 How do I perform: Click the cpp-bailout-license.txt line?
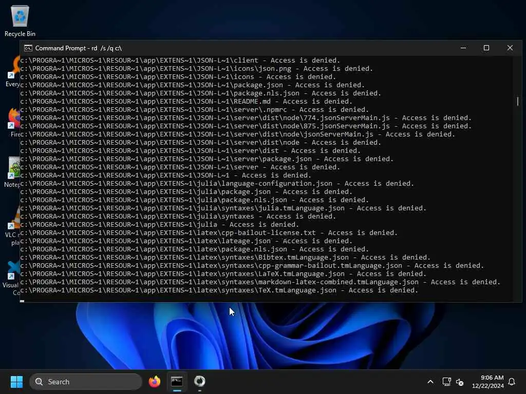tap(209, 233)
